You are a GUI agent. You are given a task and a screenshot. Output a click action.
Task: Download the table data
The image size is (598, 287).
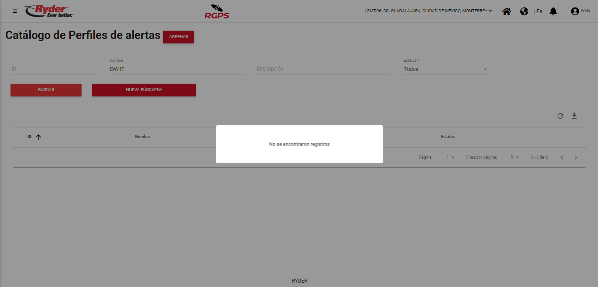point(574,116)
